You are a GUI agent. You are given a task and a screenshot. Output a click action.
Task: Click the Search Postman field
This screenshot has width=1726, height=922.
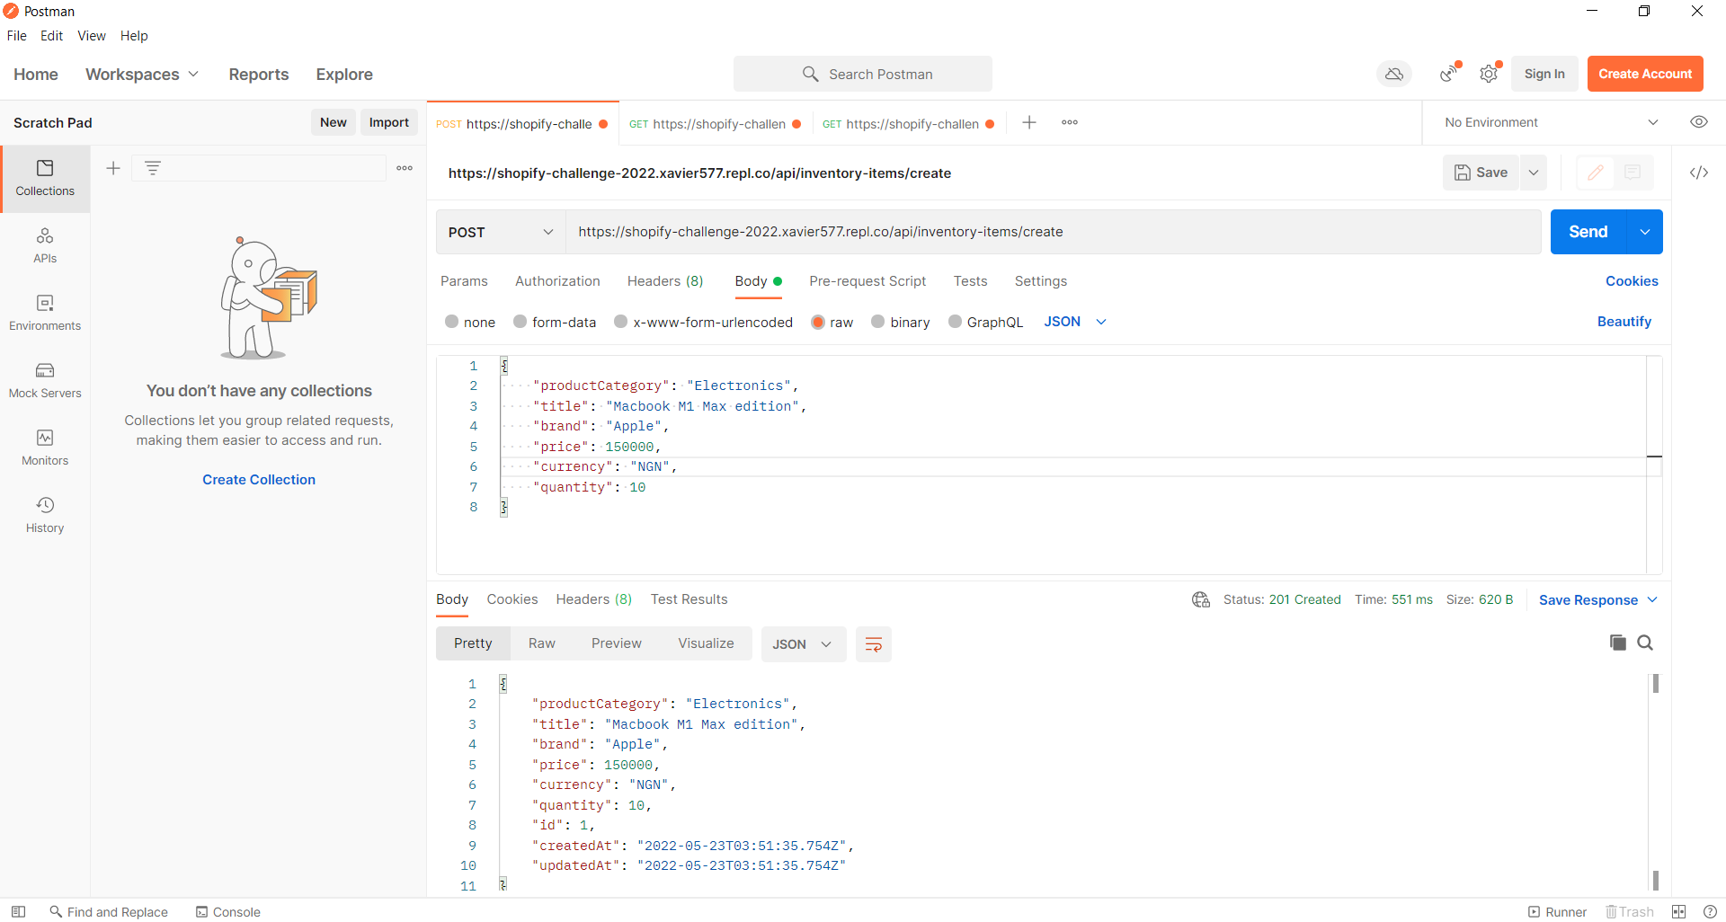coord(863,74)
